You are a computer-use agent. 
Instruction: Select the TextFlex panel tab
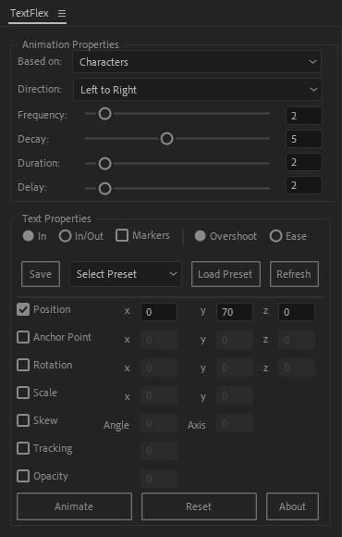pos(30,13)
